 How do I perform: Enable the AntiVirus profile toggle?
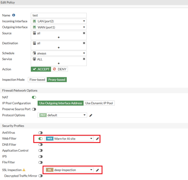[41, 133]
